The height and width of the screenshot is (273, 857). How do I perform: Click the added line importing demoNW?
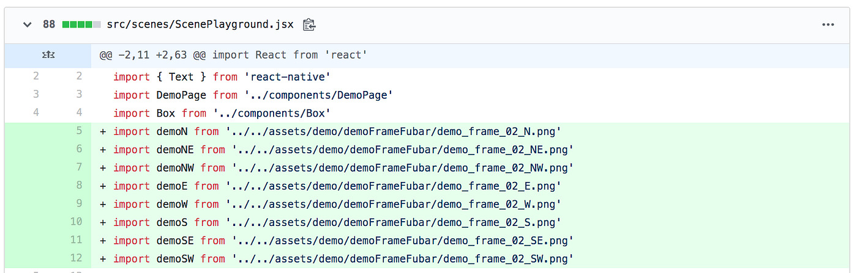point(471,168)
